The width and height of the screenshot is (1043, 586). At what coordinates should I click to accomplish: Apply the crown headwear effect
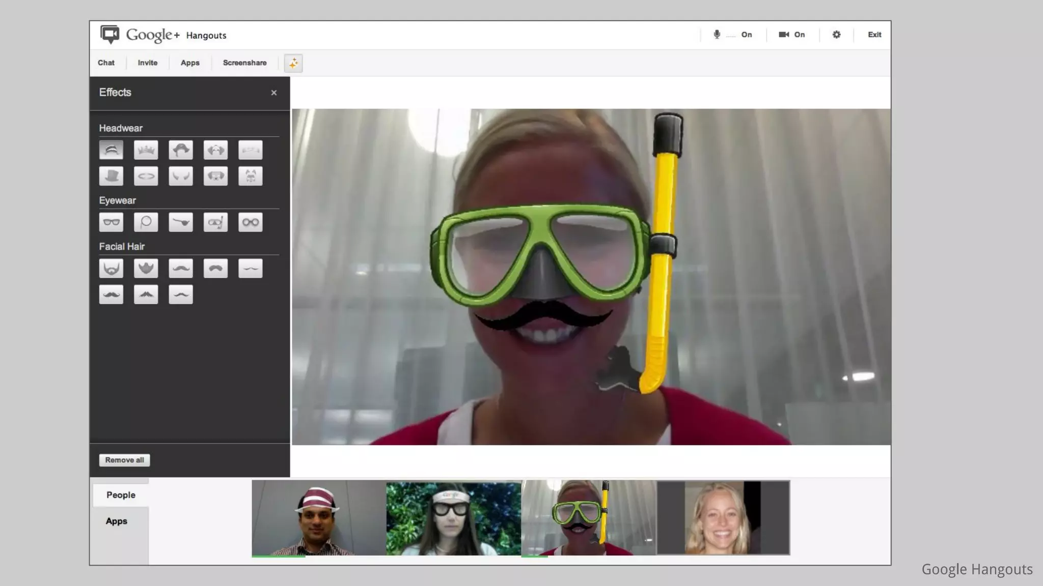pyautogui.click(x=146, y=150)
